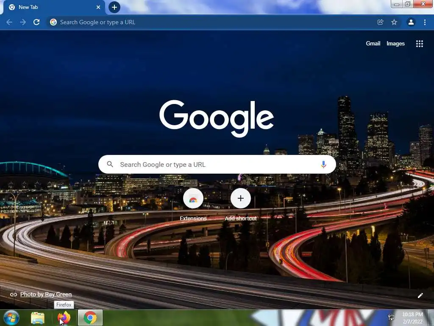Screen dimensions: 434x326
Task: Click the Google icon in address bar
Action: (53, 22)
